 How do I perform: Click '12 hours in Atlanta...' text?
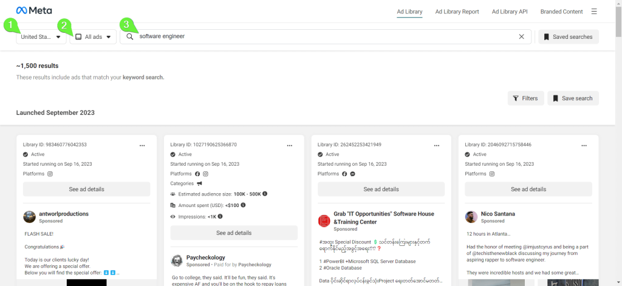pyautogui.click(x=489, y=234)
